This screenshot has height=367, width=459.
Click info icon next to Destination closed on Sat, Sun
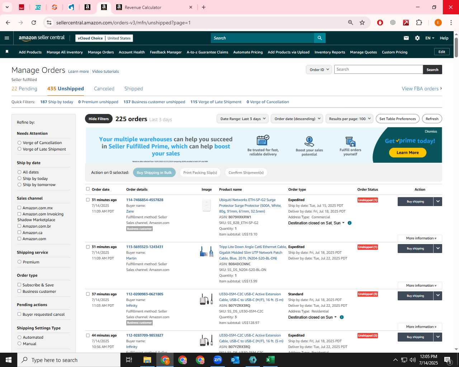click(x=350, y=223)
